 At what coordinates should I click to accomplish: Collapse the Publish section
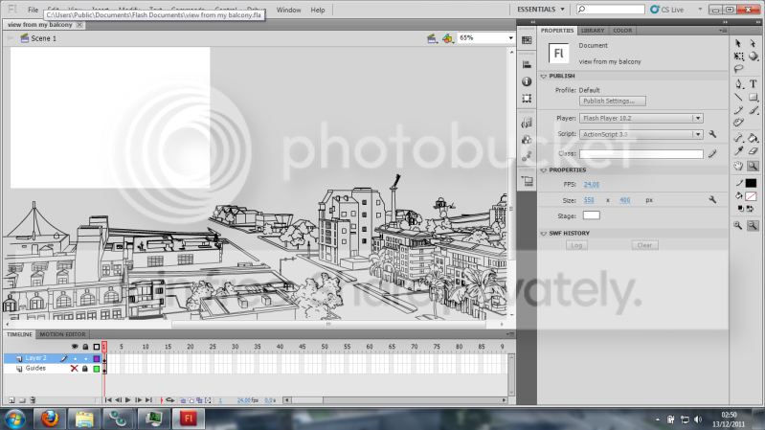tap(544, 77)
